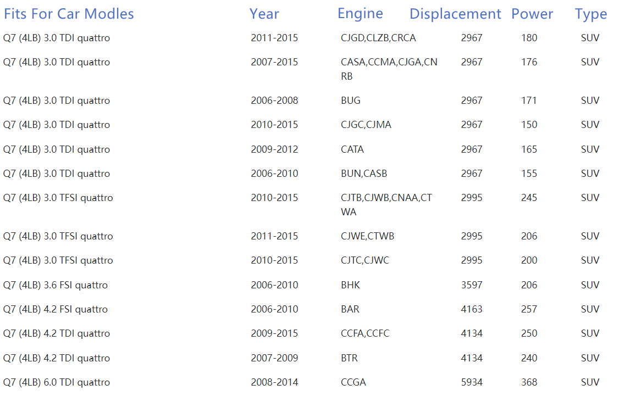Select displacement value 5934
Viewport: 619px width, 396px height.
[472, 382]
